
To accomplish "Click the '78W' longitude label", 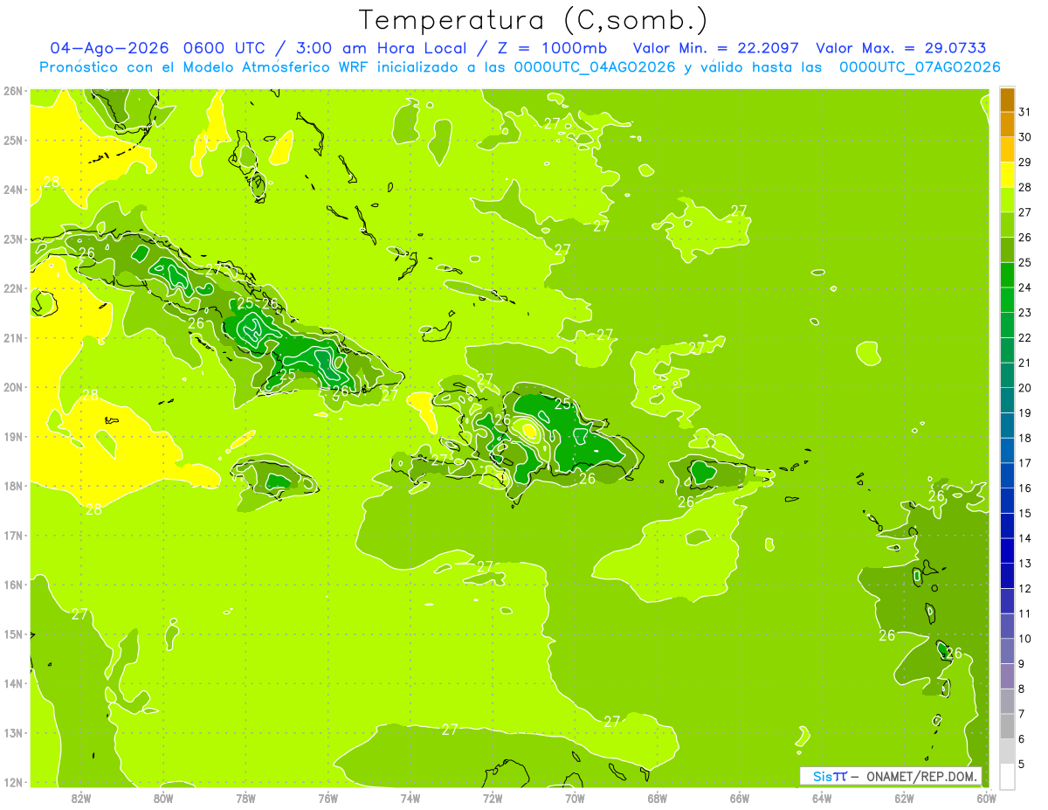I will point(246,798).
